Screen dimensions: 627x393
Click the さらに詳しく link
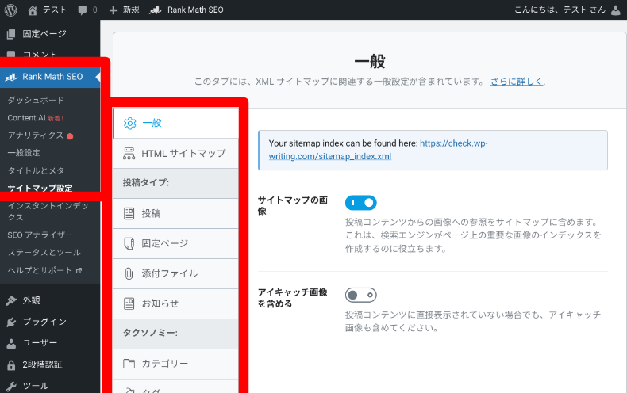click(x=516, y=82)
